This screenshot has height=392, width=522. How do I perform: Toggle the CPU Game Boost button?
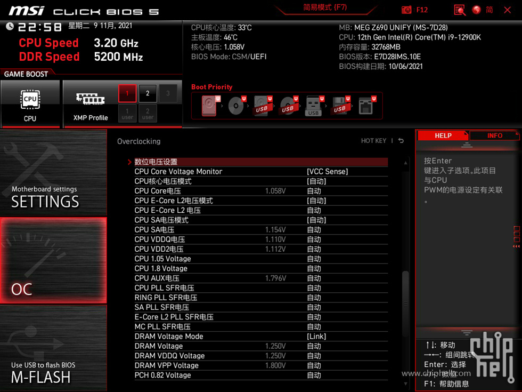(30, 103)
